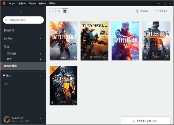Maximize the Origin window
The height and width of the screenshot is (125, 174).
[165, 3]
